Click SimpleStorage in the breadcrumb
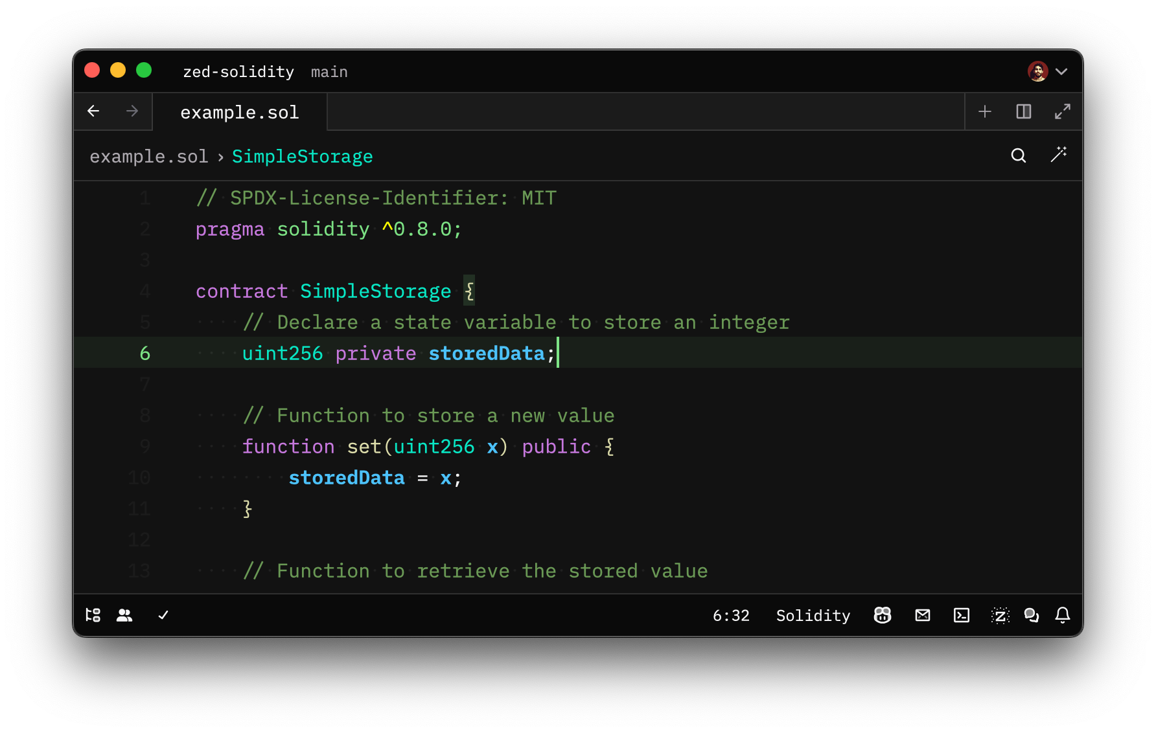 click(302, 156)
